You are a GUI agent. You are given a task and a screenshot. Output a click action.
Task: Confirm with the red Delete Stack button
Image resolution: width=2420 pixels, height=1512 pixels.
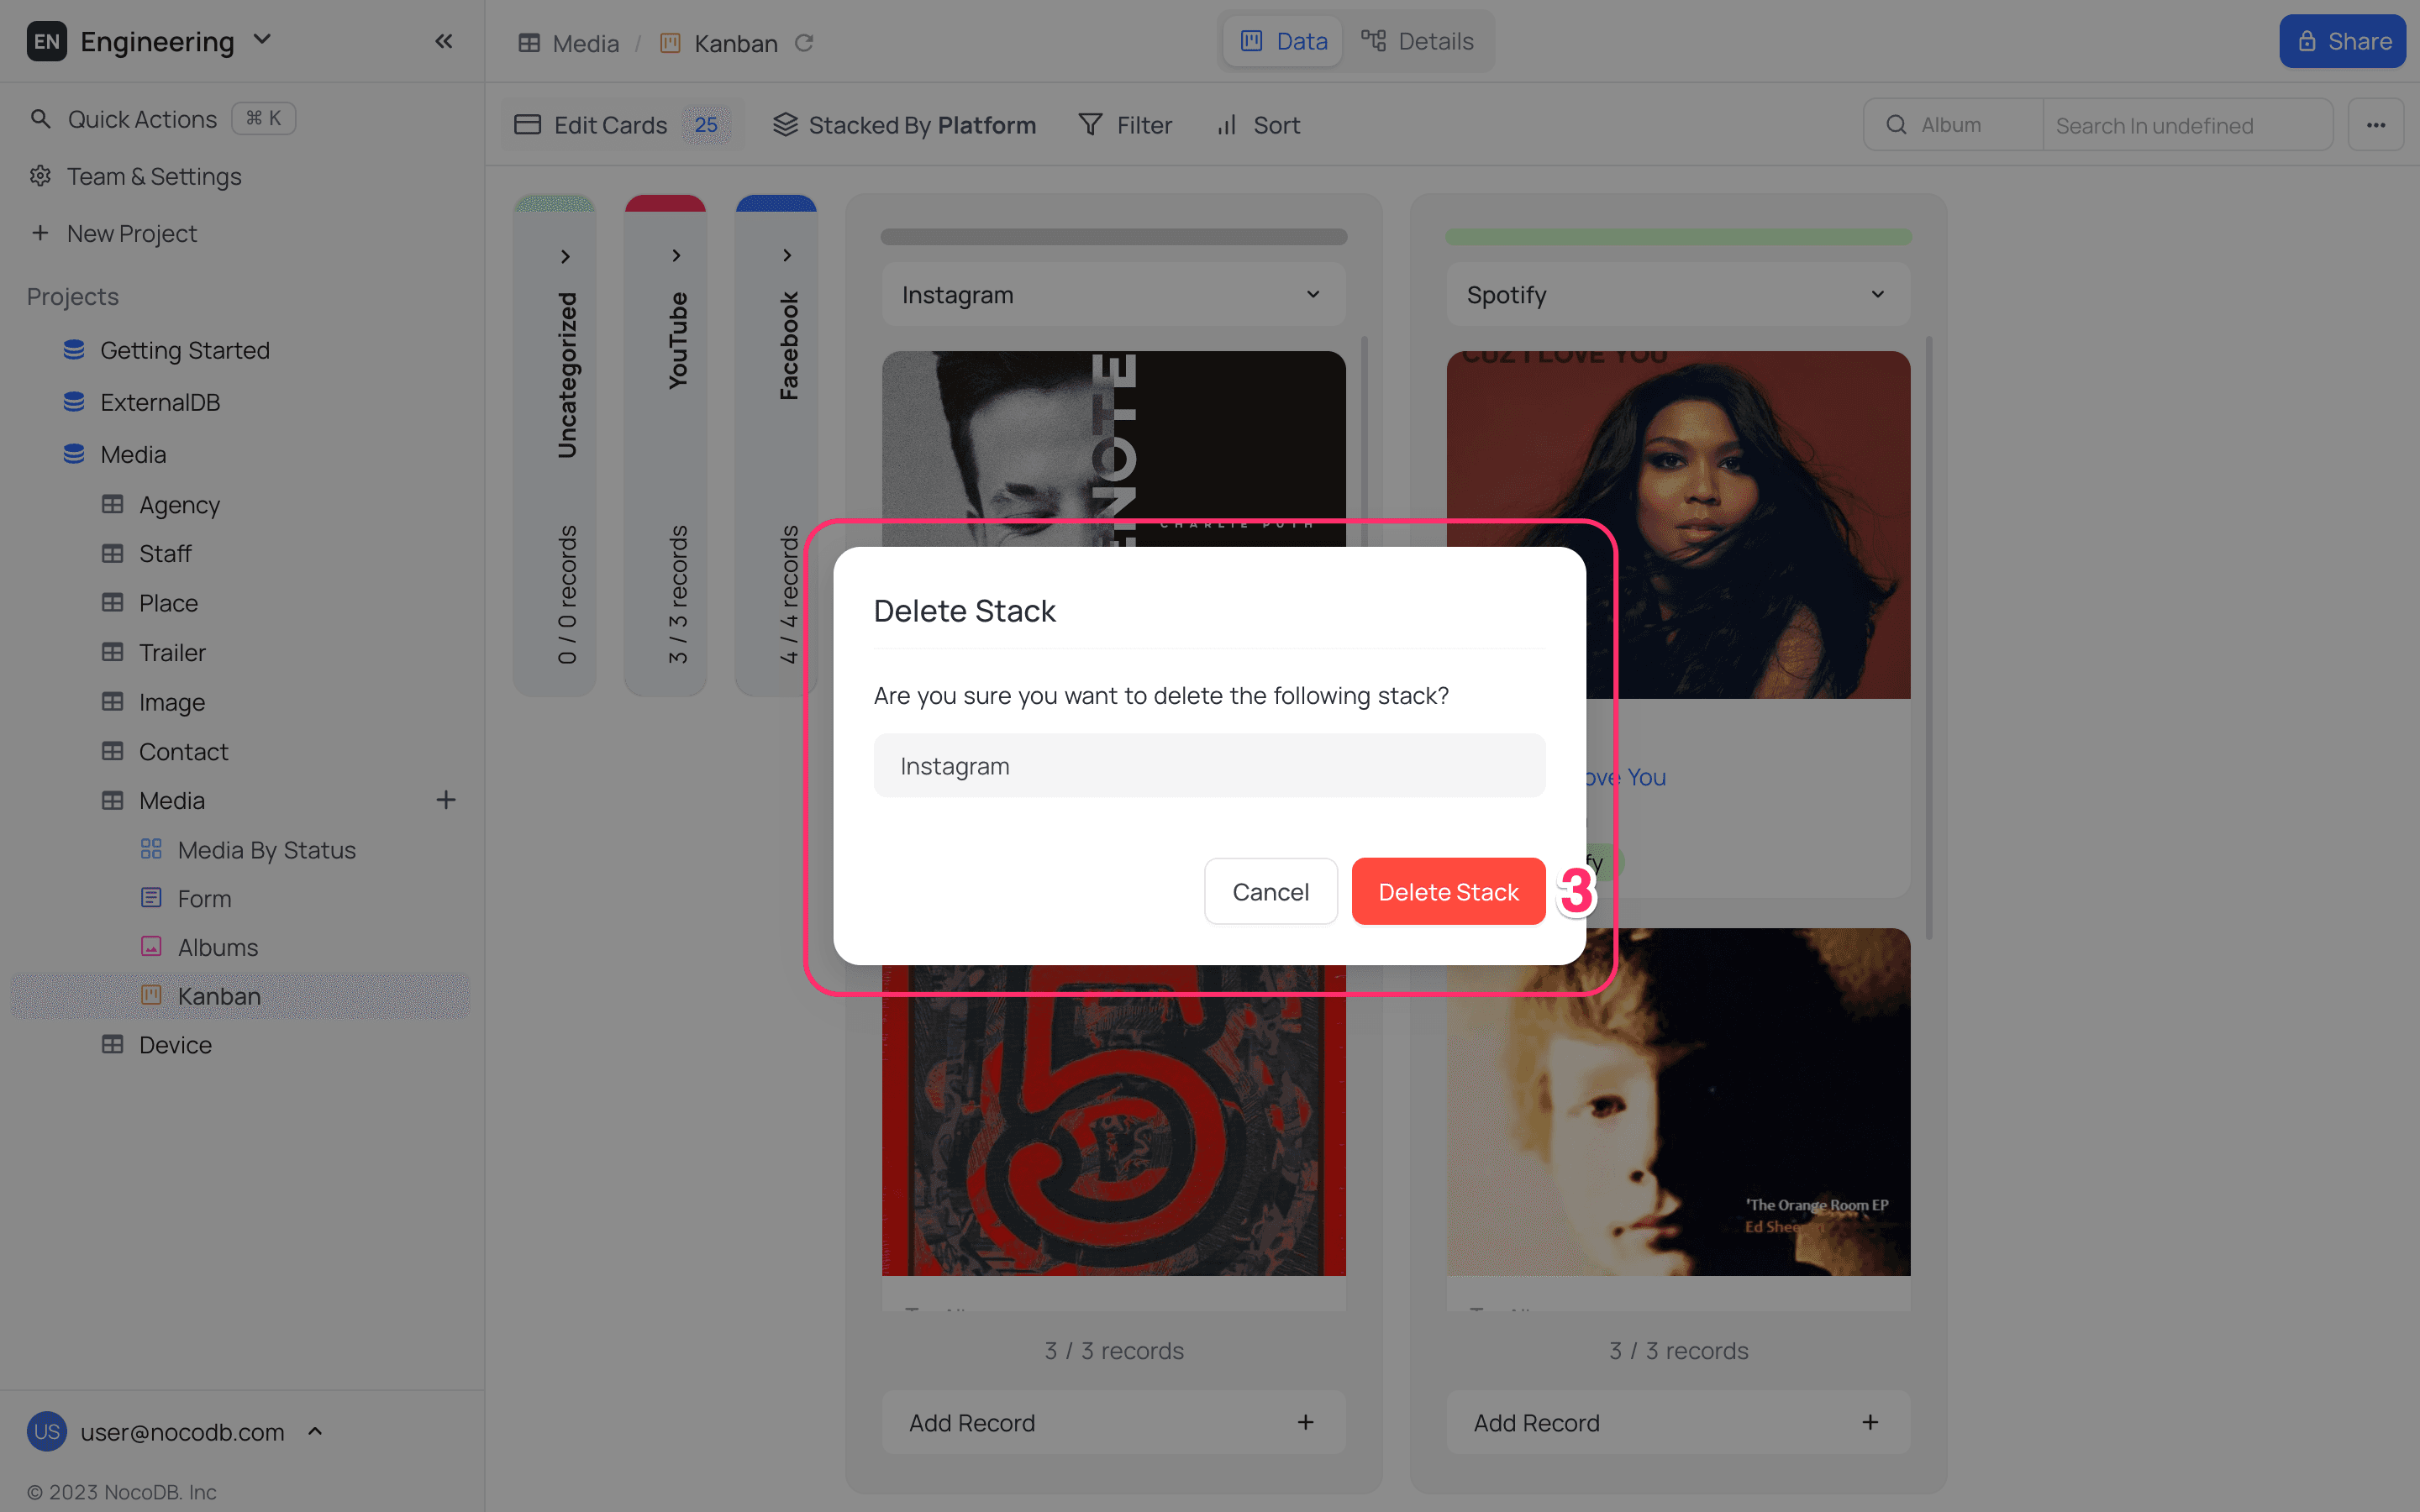(x=1447, y=891)
